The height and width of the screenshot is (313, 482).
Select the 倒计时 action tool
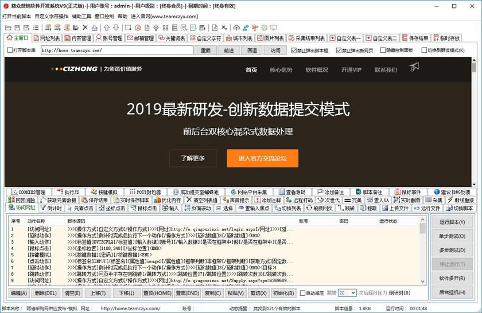click(x=52, y=208)
